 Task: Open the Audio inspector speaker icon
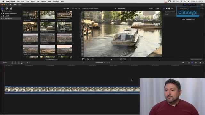coord(167,8)
